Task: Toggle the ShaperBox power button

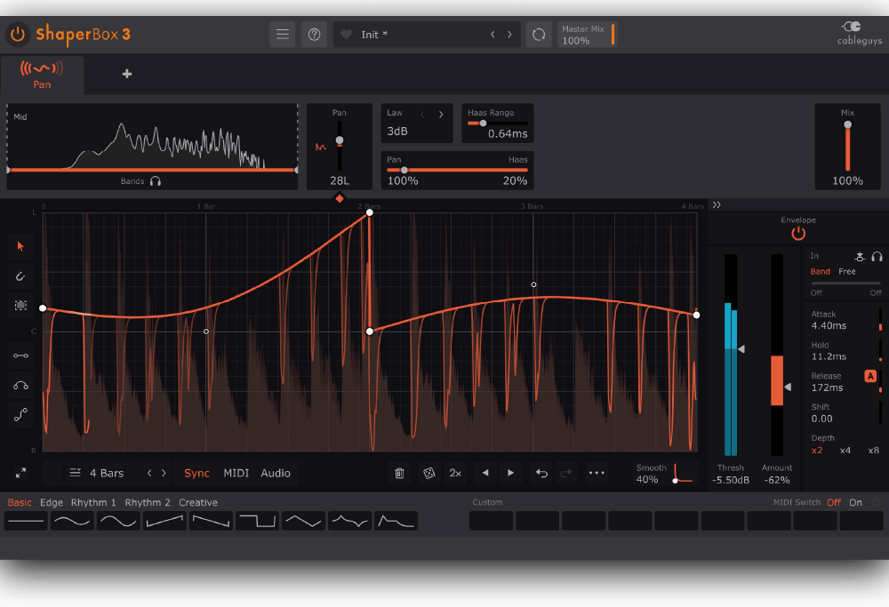Action: pyautogui.click(x=18, y=34)
